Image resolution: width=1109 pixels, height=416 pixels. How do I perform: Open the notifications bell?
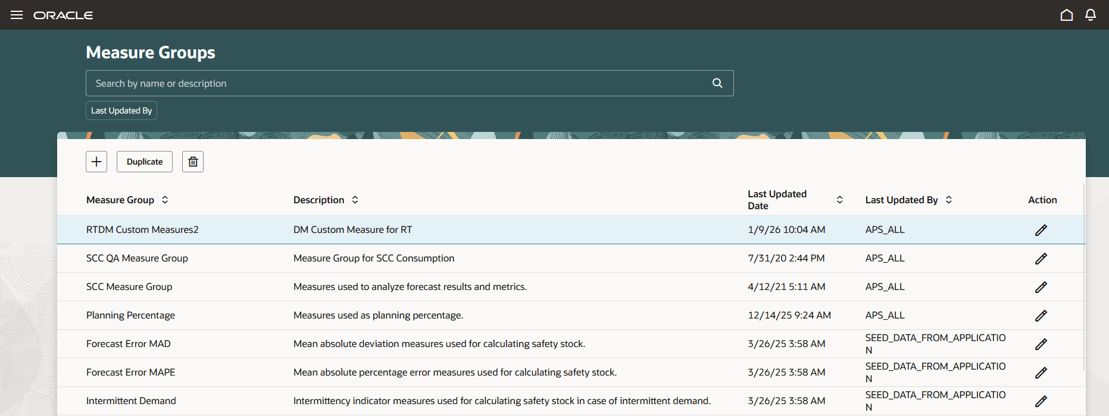[1090, 15]
